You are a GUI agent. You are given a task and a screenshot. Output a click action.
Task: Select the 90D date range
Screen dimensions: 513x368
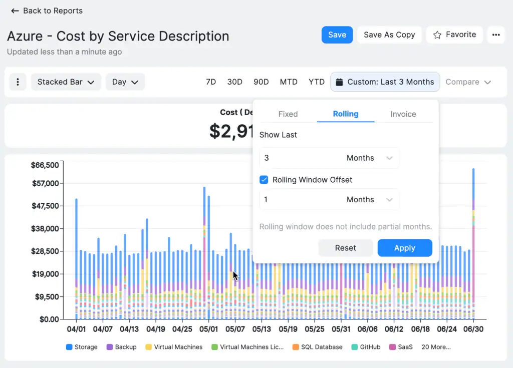click(261, 82)
